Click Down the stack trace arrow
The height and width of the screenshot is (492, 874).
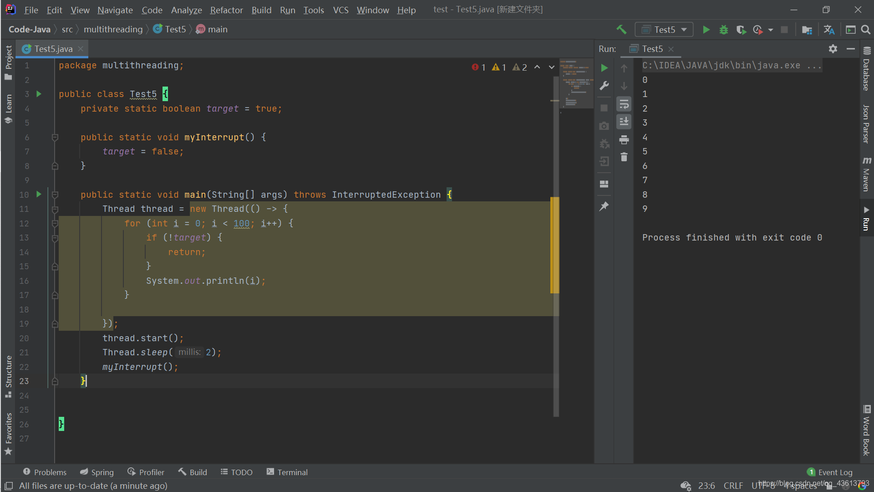pyautogui.click(x=624, y=86)
